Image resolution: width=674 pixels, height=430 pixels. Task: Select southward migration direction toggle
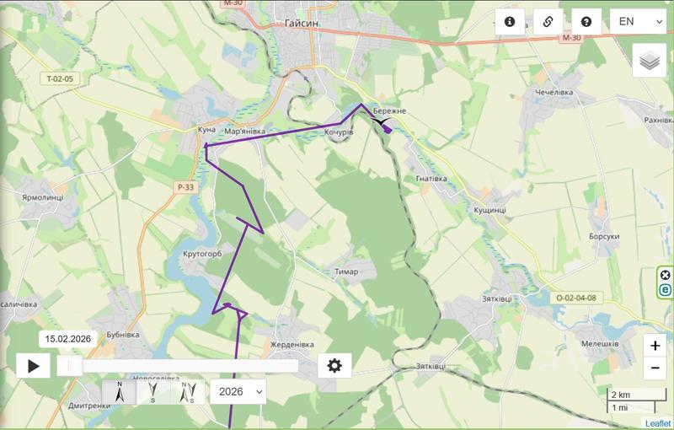click(x=153, y=392)
